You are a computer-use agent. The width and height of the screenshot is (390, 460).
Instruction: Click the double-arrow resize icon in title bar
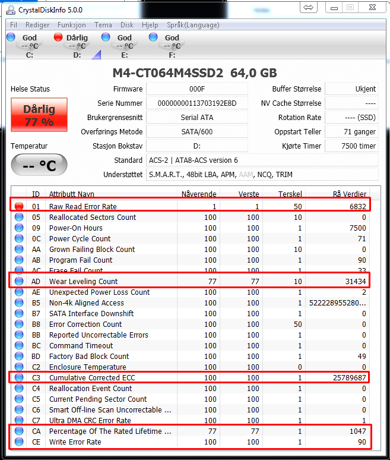click(308, 8)
